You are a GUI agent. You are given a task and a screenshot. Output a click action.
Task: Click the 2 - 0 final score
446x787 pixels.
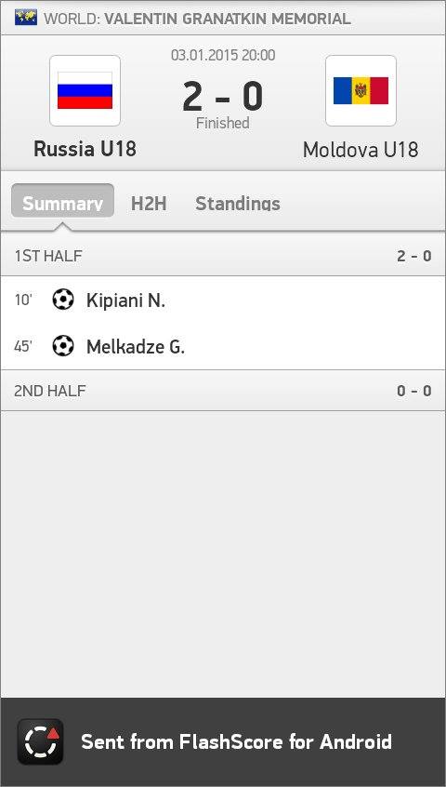(222, 97)
